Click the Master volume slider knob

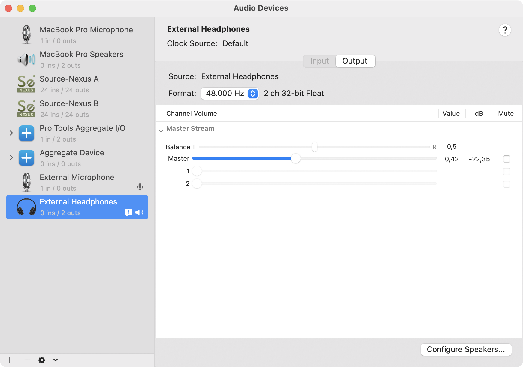click(296, 159)
